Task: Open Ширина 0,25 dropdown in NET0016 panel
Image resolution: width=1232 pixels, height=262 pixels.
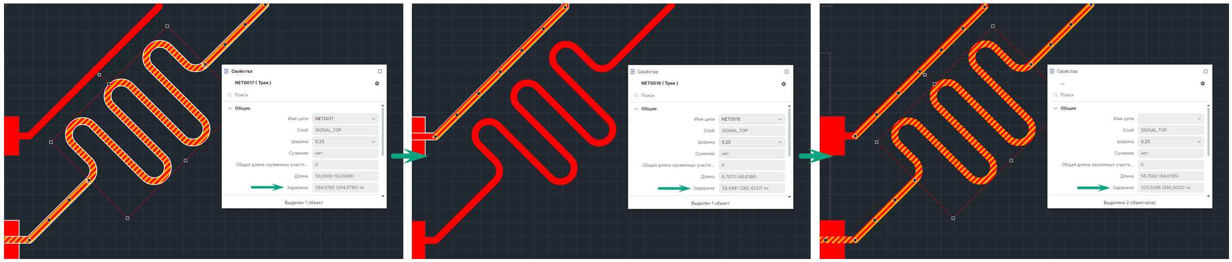Action: coord(752,142)
